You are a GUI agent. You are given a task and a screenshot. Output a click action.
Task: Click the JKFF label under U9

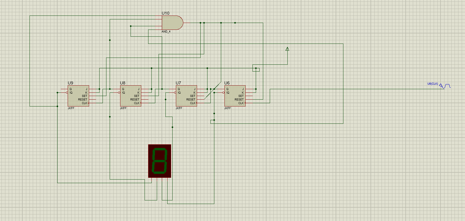click(71, 108)
